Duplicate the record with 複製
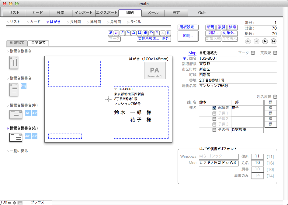288x205 pixels. 221,27
